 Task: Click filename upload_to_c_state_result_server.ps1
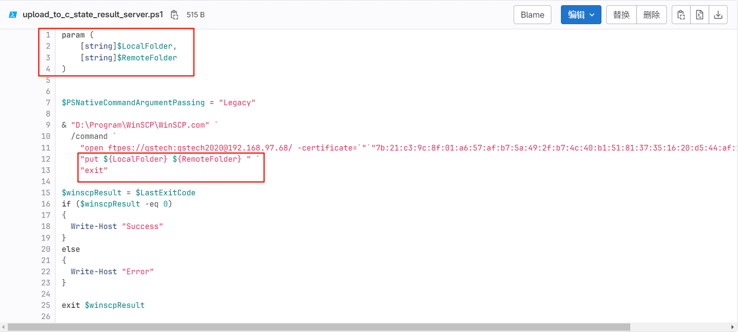point(93,15)
